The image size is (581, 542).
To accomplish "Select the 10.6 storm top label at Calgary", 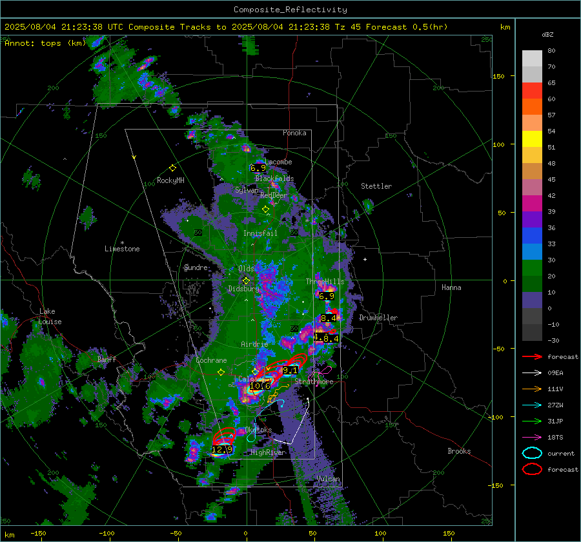I will pos(260,386).
